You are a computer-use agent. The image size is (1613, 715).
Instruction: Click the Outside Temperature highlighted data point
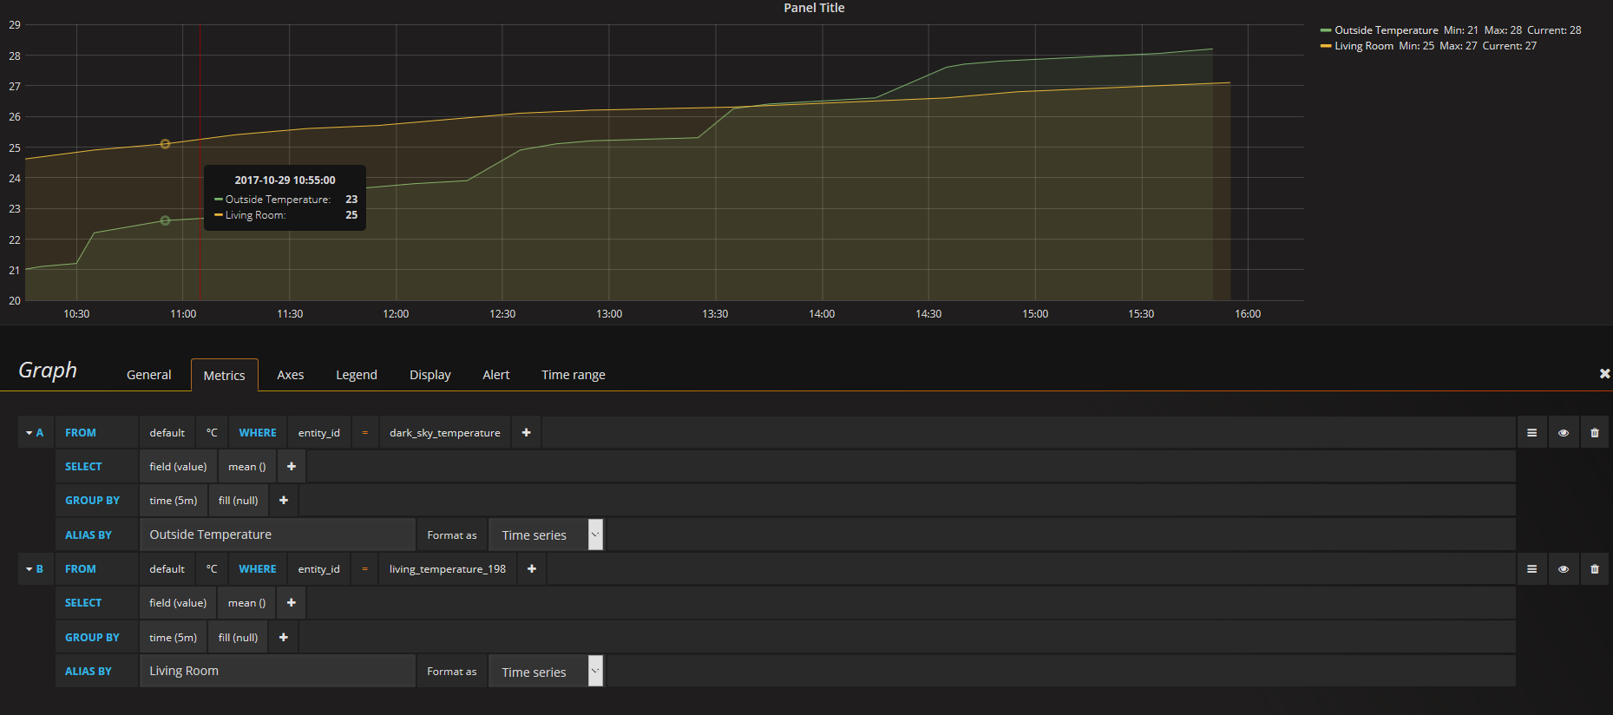pos(165,220)
